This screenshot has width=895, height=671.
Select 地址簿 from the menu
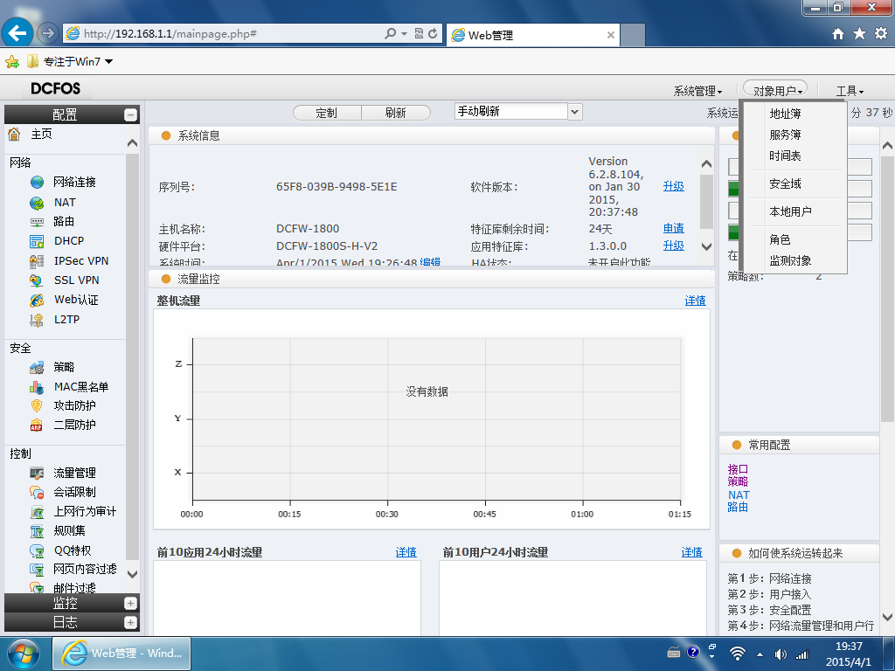(785, 114)
